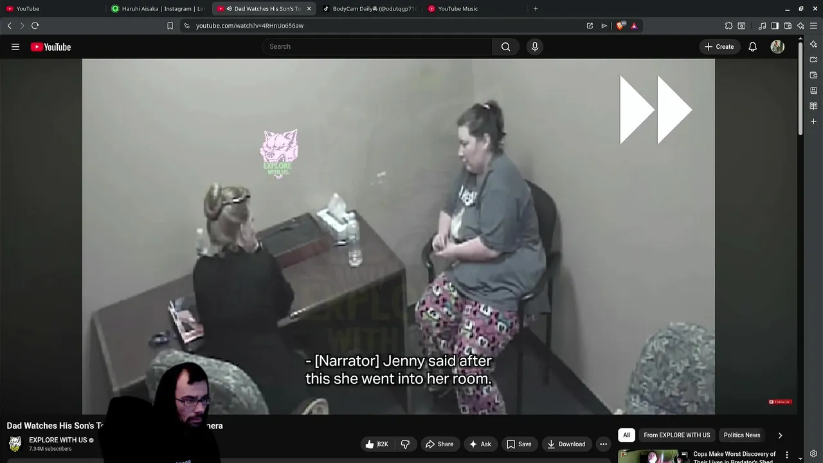Click the Create button
823x463 pixels.
[x=719, y=46]
